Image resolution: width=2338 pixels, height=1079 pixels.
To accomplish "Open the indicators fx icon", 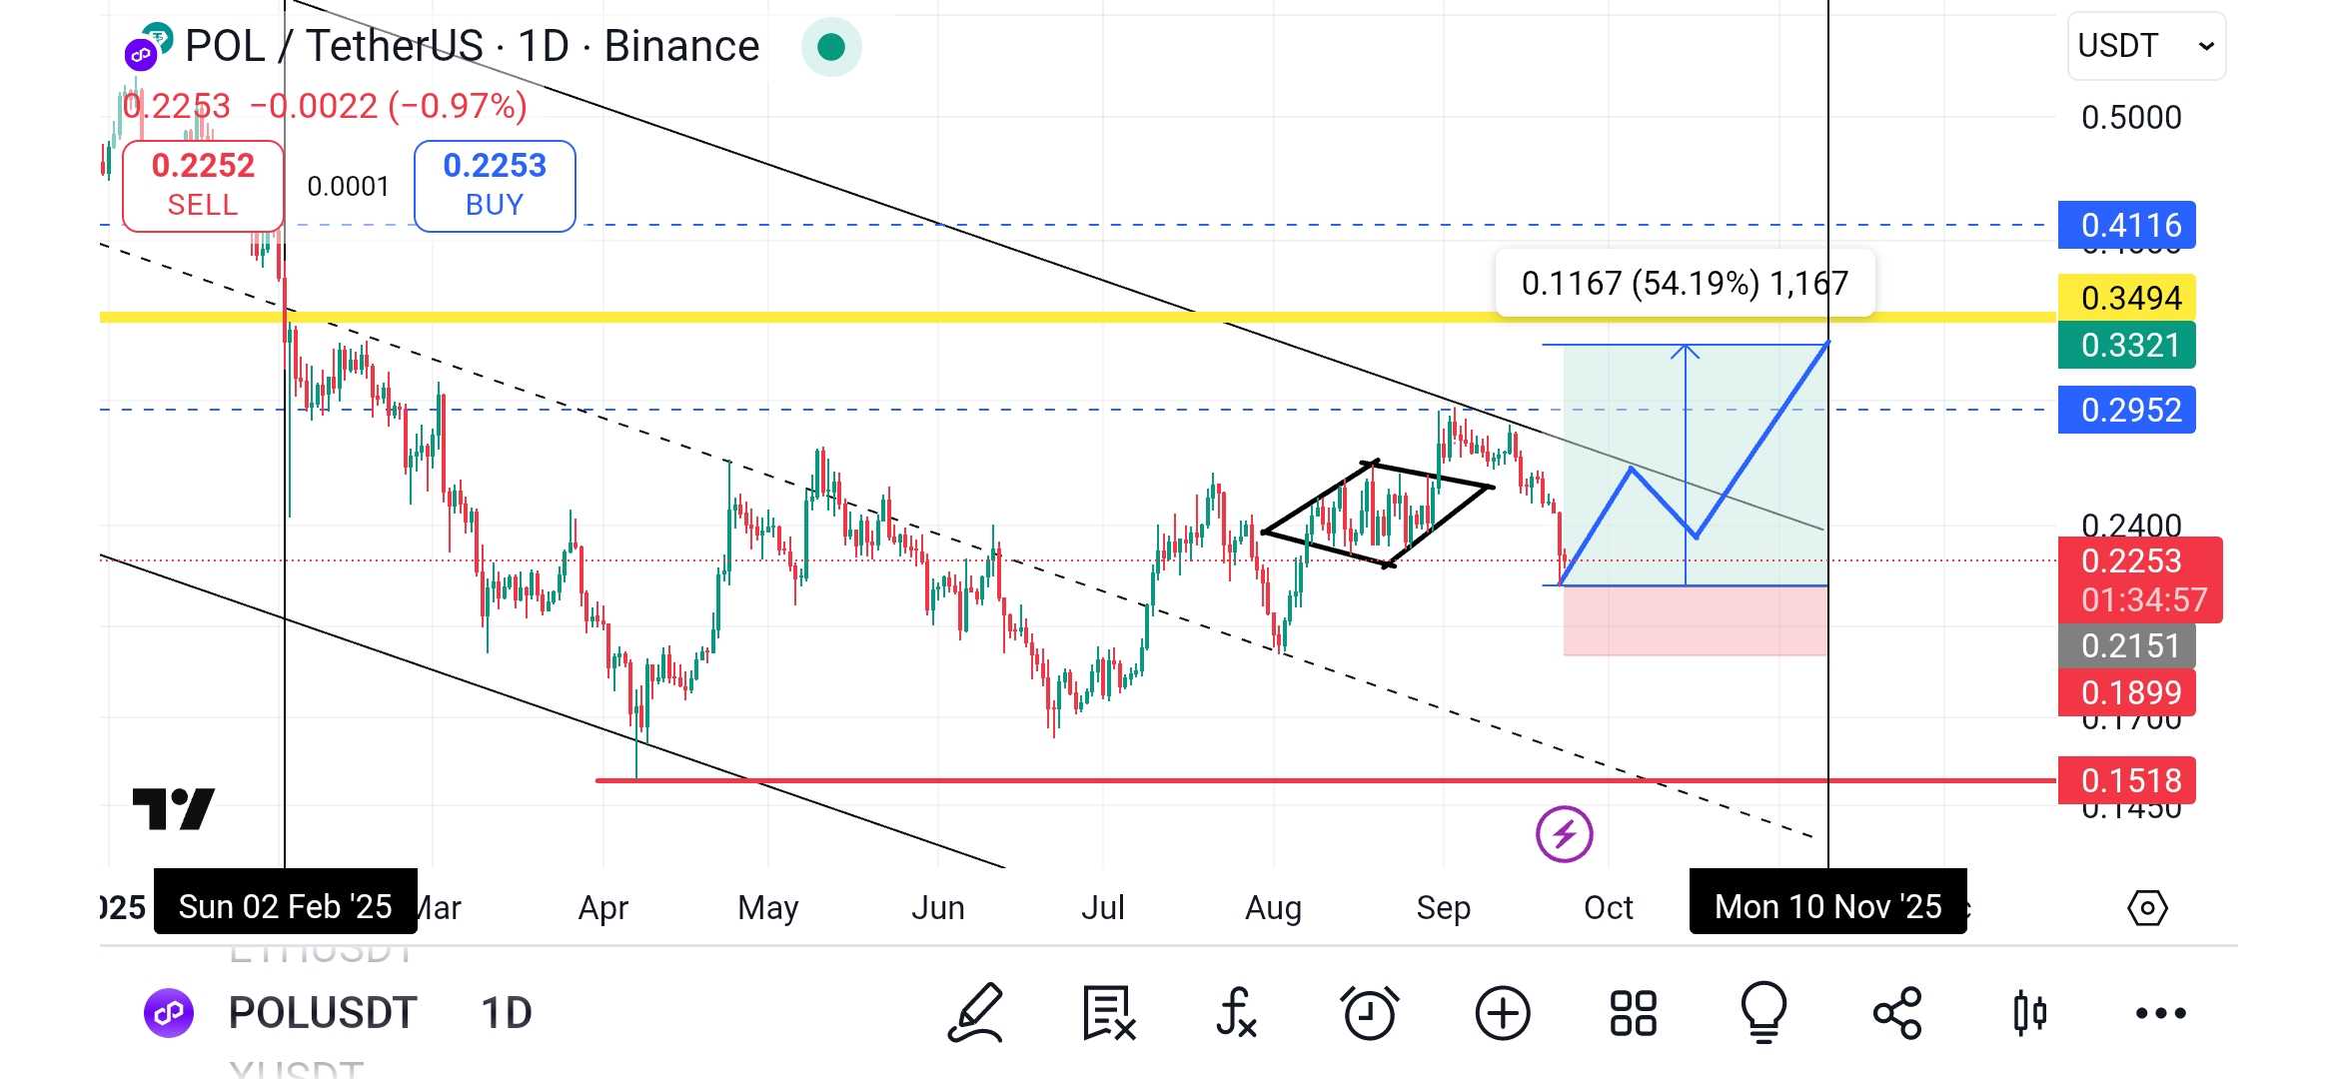I will click(1236, 1013).
